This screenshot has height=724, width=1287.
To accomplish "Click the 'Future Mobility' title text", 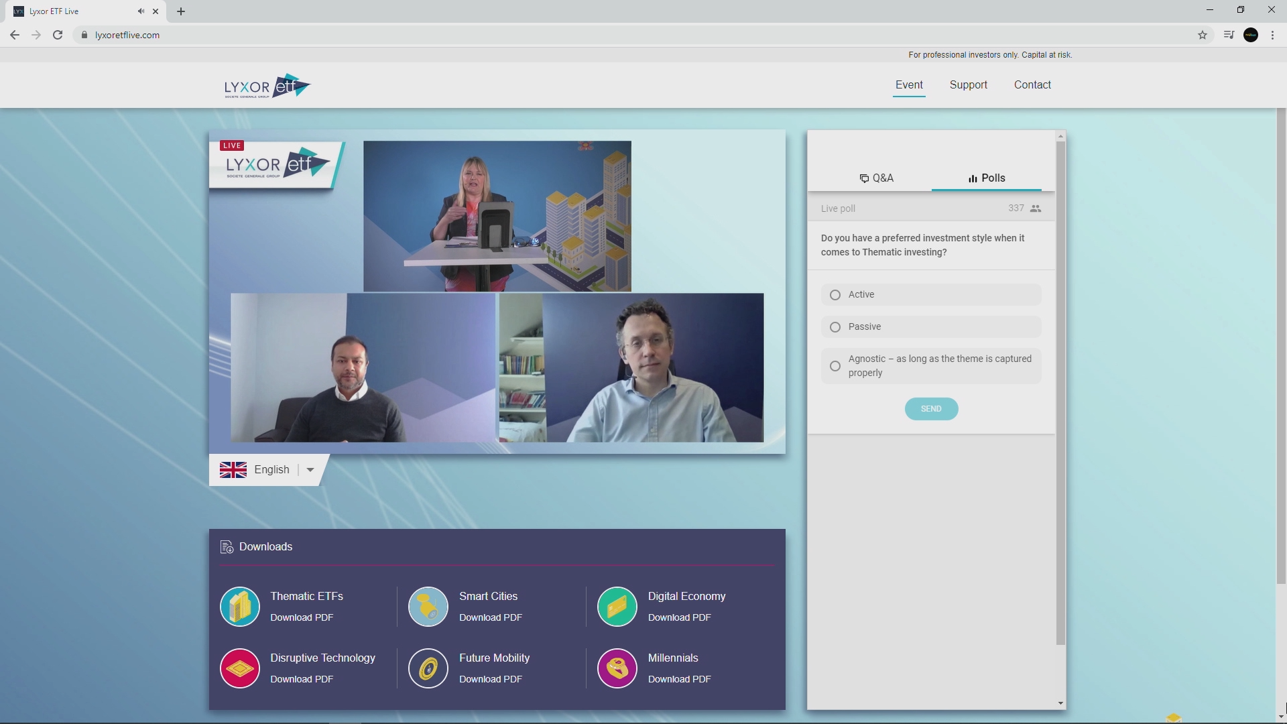I will click(x=494, y=658).
